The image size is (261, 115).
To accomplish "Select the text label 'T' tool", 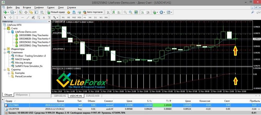I will [x=49, y=17].
